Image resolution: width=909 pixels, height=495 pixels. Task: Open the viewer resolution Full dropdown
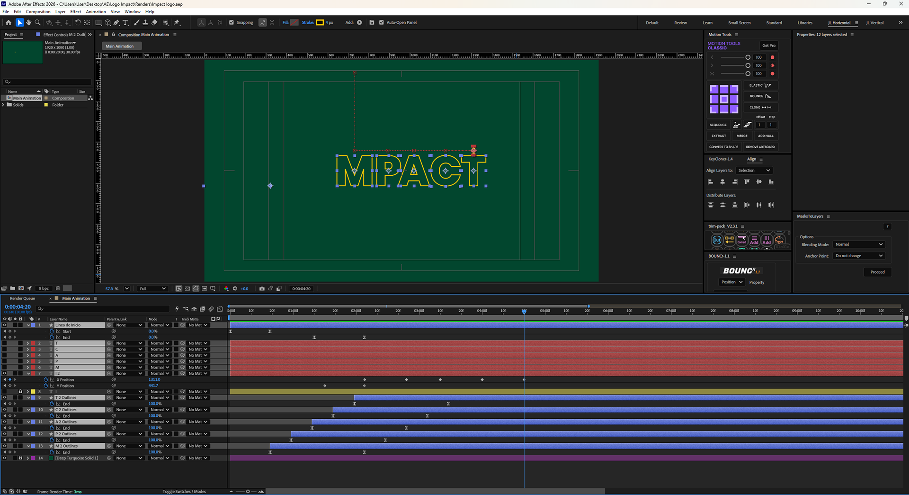click(152, 288)
